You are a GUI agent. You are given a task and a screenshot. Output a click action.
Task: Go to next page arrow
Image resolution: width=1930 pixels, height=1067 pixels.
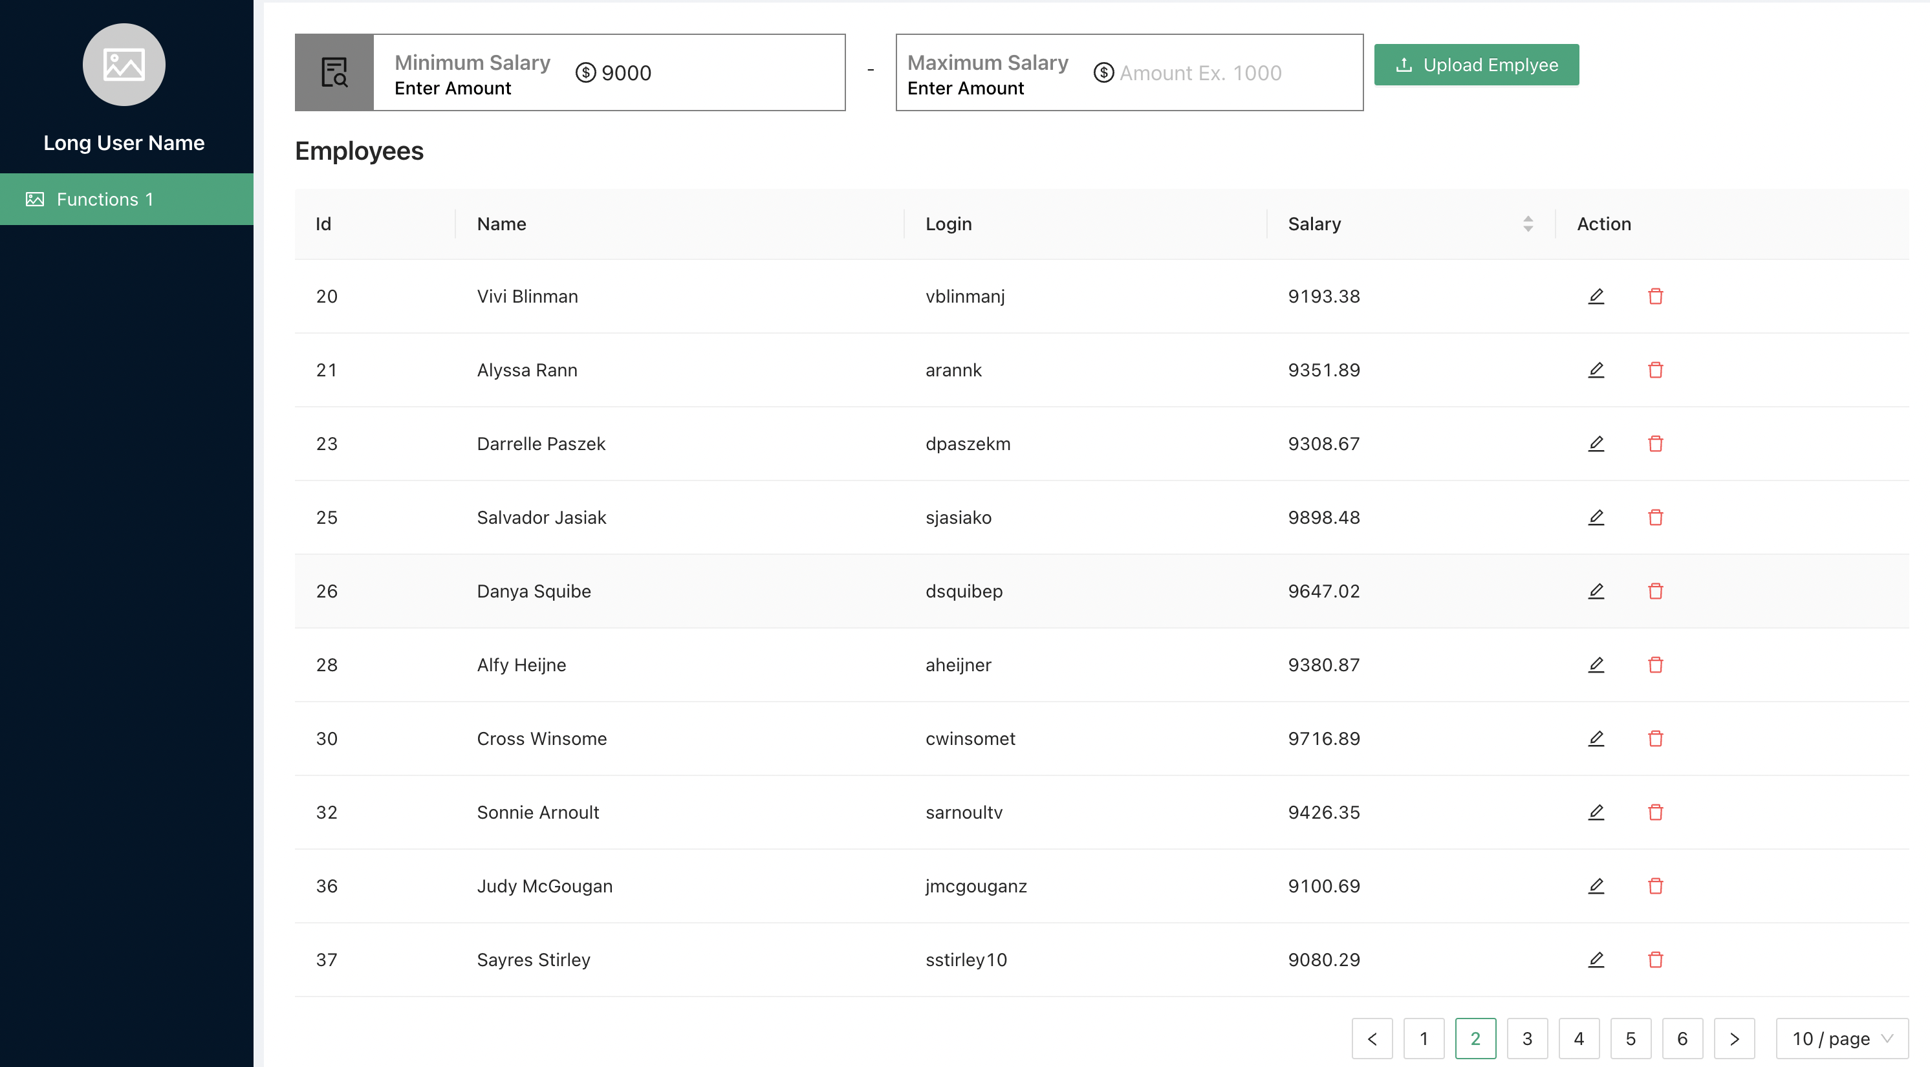pyautogui.click(x=1734, y=1039)
